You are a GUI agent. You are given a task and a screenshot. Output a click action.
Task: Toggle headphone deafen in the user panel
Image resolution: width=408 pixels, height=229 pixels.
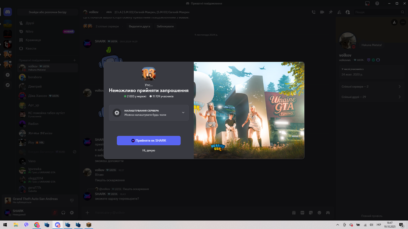[63, 212]
